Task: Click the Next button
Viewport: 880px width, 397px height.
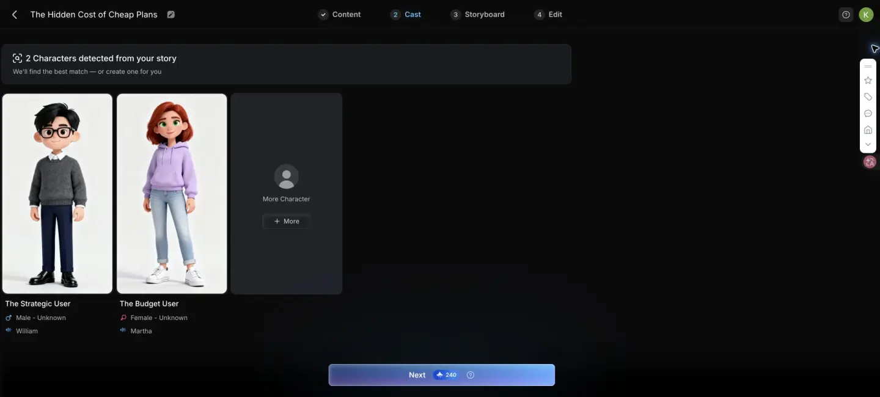Action: click(x=442, y=375)
